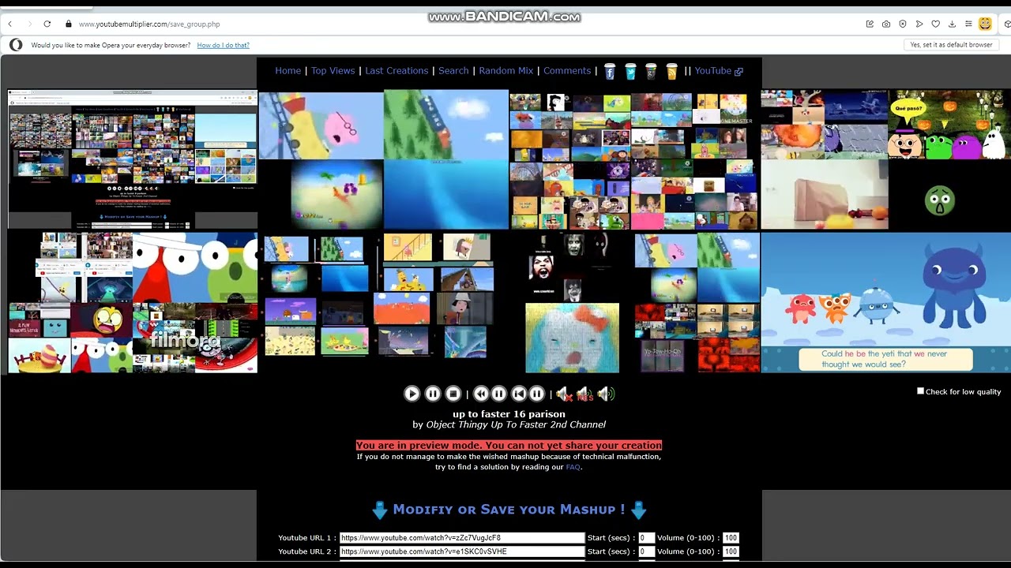Open the FAQ link
Screen dimensions: 1011x568
tap(573, 467)
